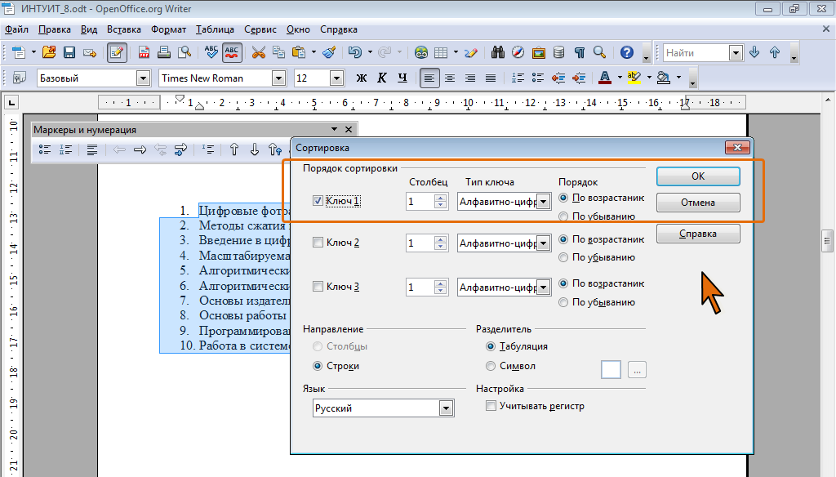Apply Italic formatting (К)

[382, 78]
